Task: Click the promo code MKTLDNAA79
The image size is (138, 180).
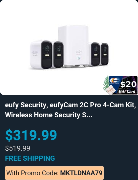Action: pos(81,173)
